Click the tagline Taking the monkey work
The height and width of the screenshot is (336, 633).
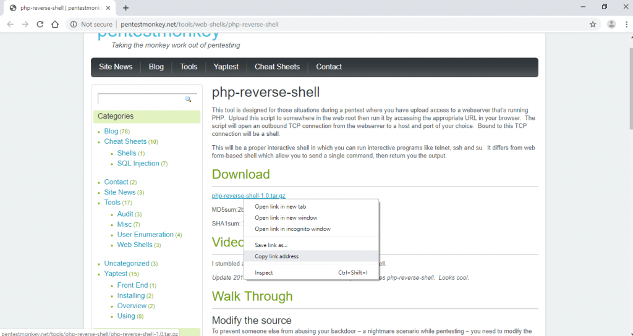click(176, 45)
